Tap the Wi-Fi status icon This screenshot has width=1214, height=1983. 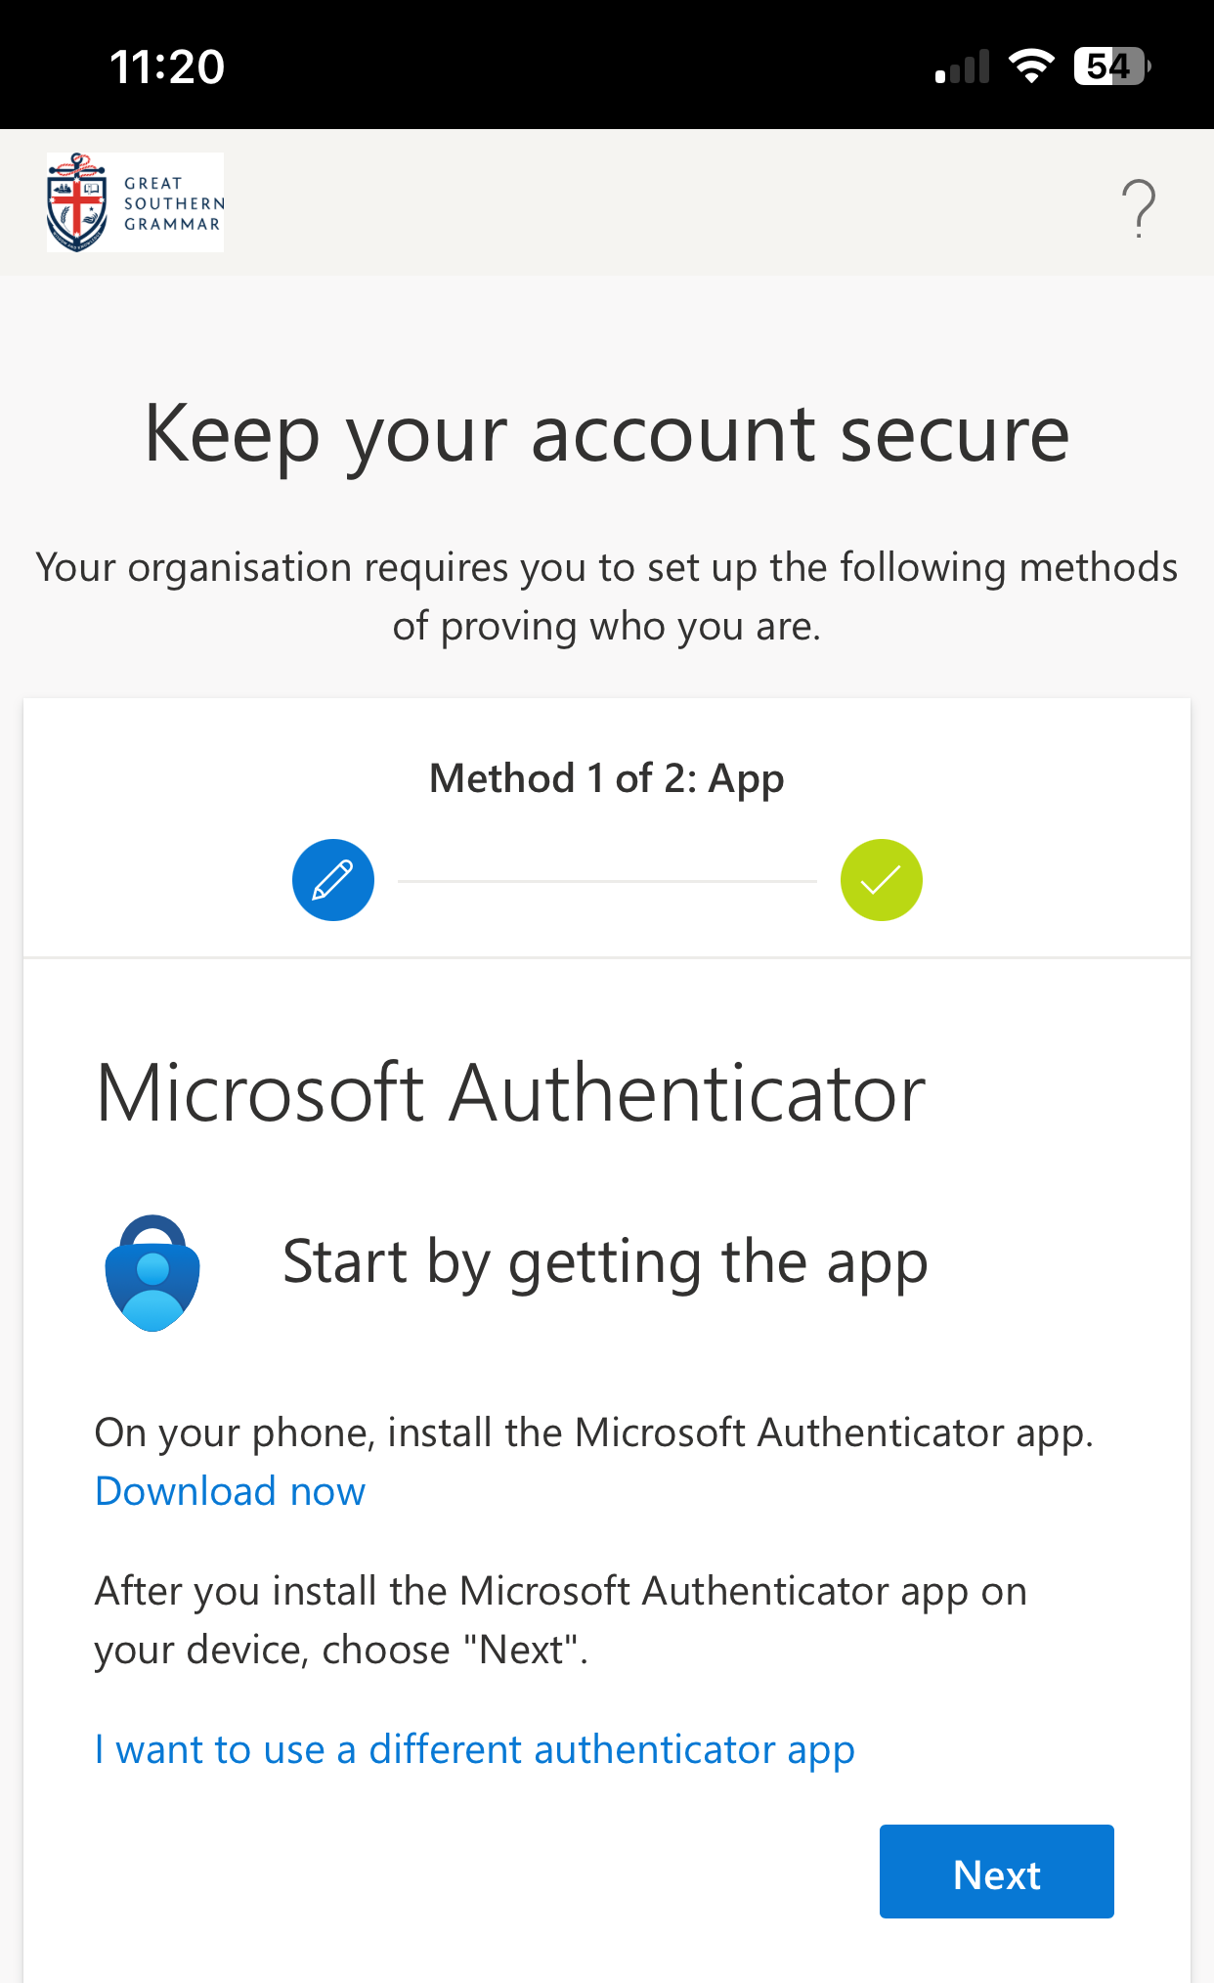click(1031, 65)
